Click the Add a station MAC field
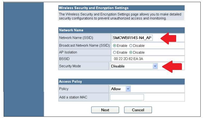The width and height of the screenshot is (203, 118). 127,97
